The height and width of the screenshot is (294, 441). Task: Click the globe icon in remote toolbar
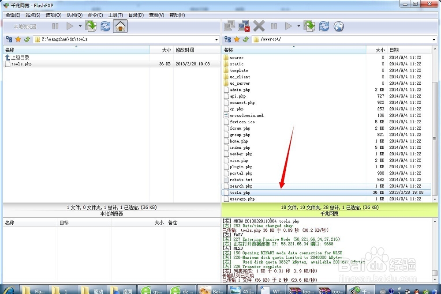click(339, 26)
